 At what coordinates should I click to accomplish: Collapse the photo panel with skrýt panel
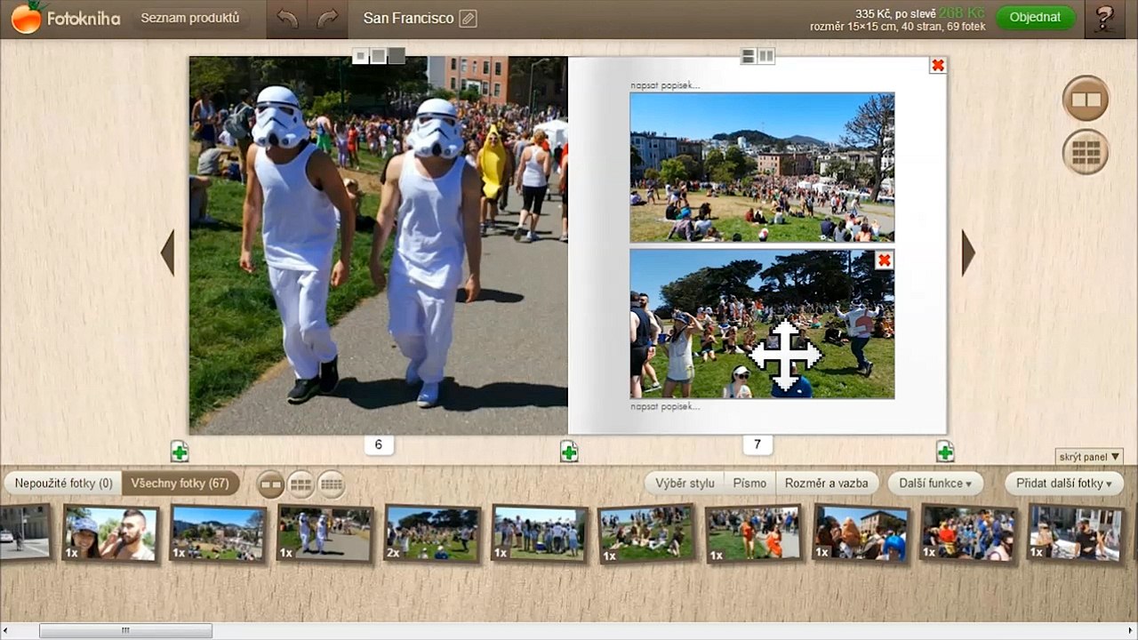1089,457
